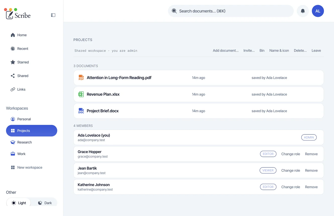
Task: Click the Work briefcase icon
Action: click(13, 154)
